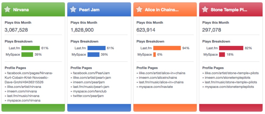
Task: Open the Nirvana Facebook page link
Action: coord(30,77)
